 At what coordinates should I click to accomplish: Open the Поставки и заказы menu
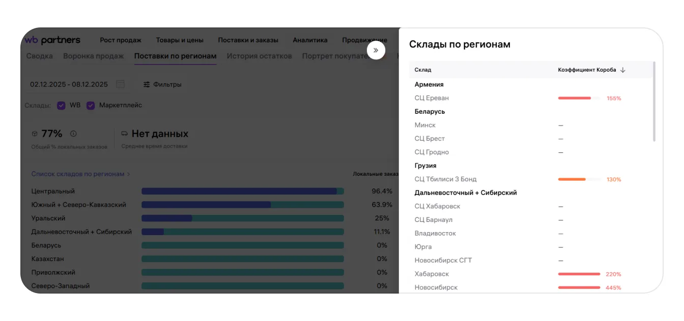tap(248, 40)
